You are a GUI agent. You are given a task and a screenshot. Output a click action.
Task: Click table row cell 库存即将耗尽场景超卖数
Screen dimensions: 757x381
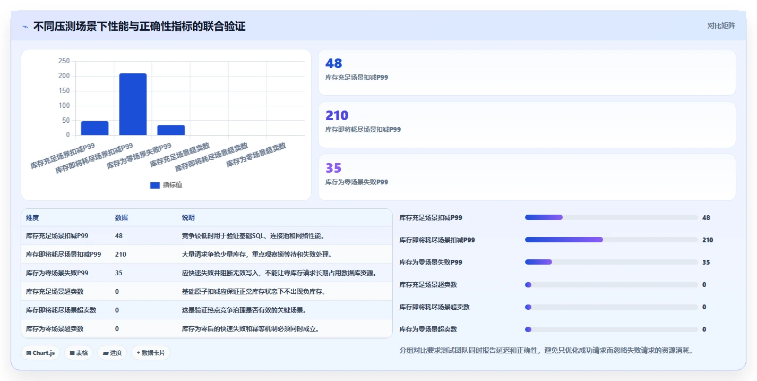coord(61,310)
